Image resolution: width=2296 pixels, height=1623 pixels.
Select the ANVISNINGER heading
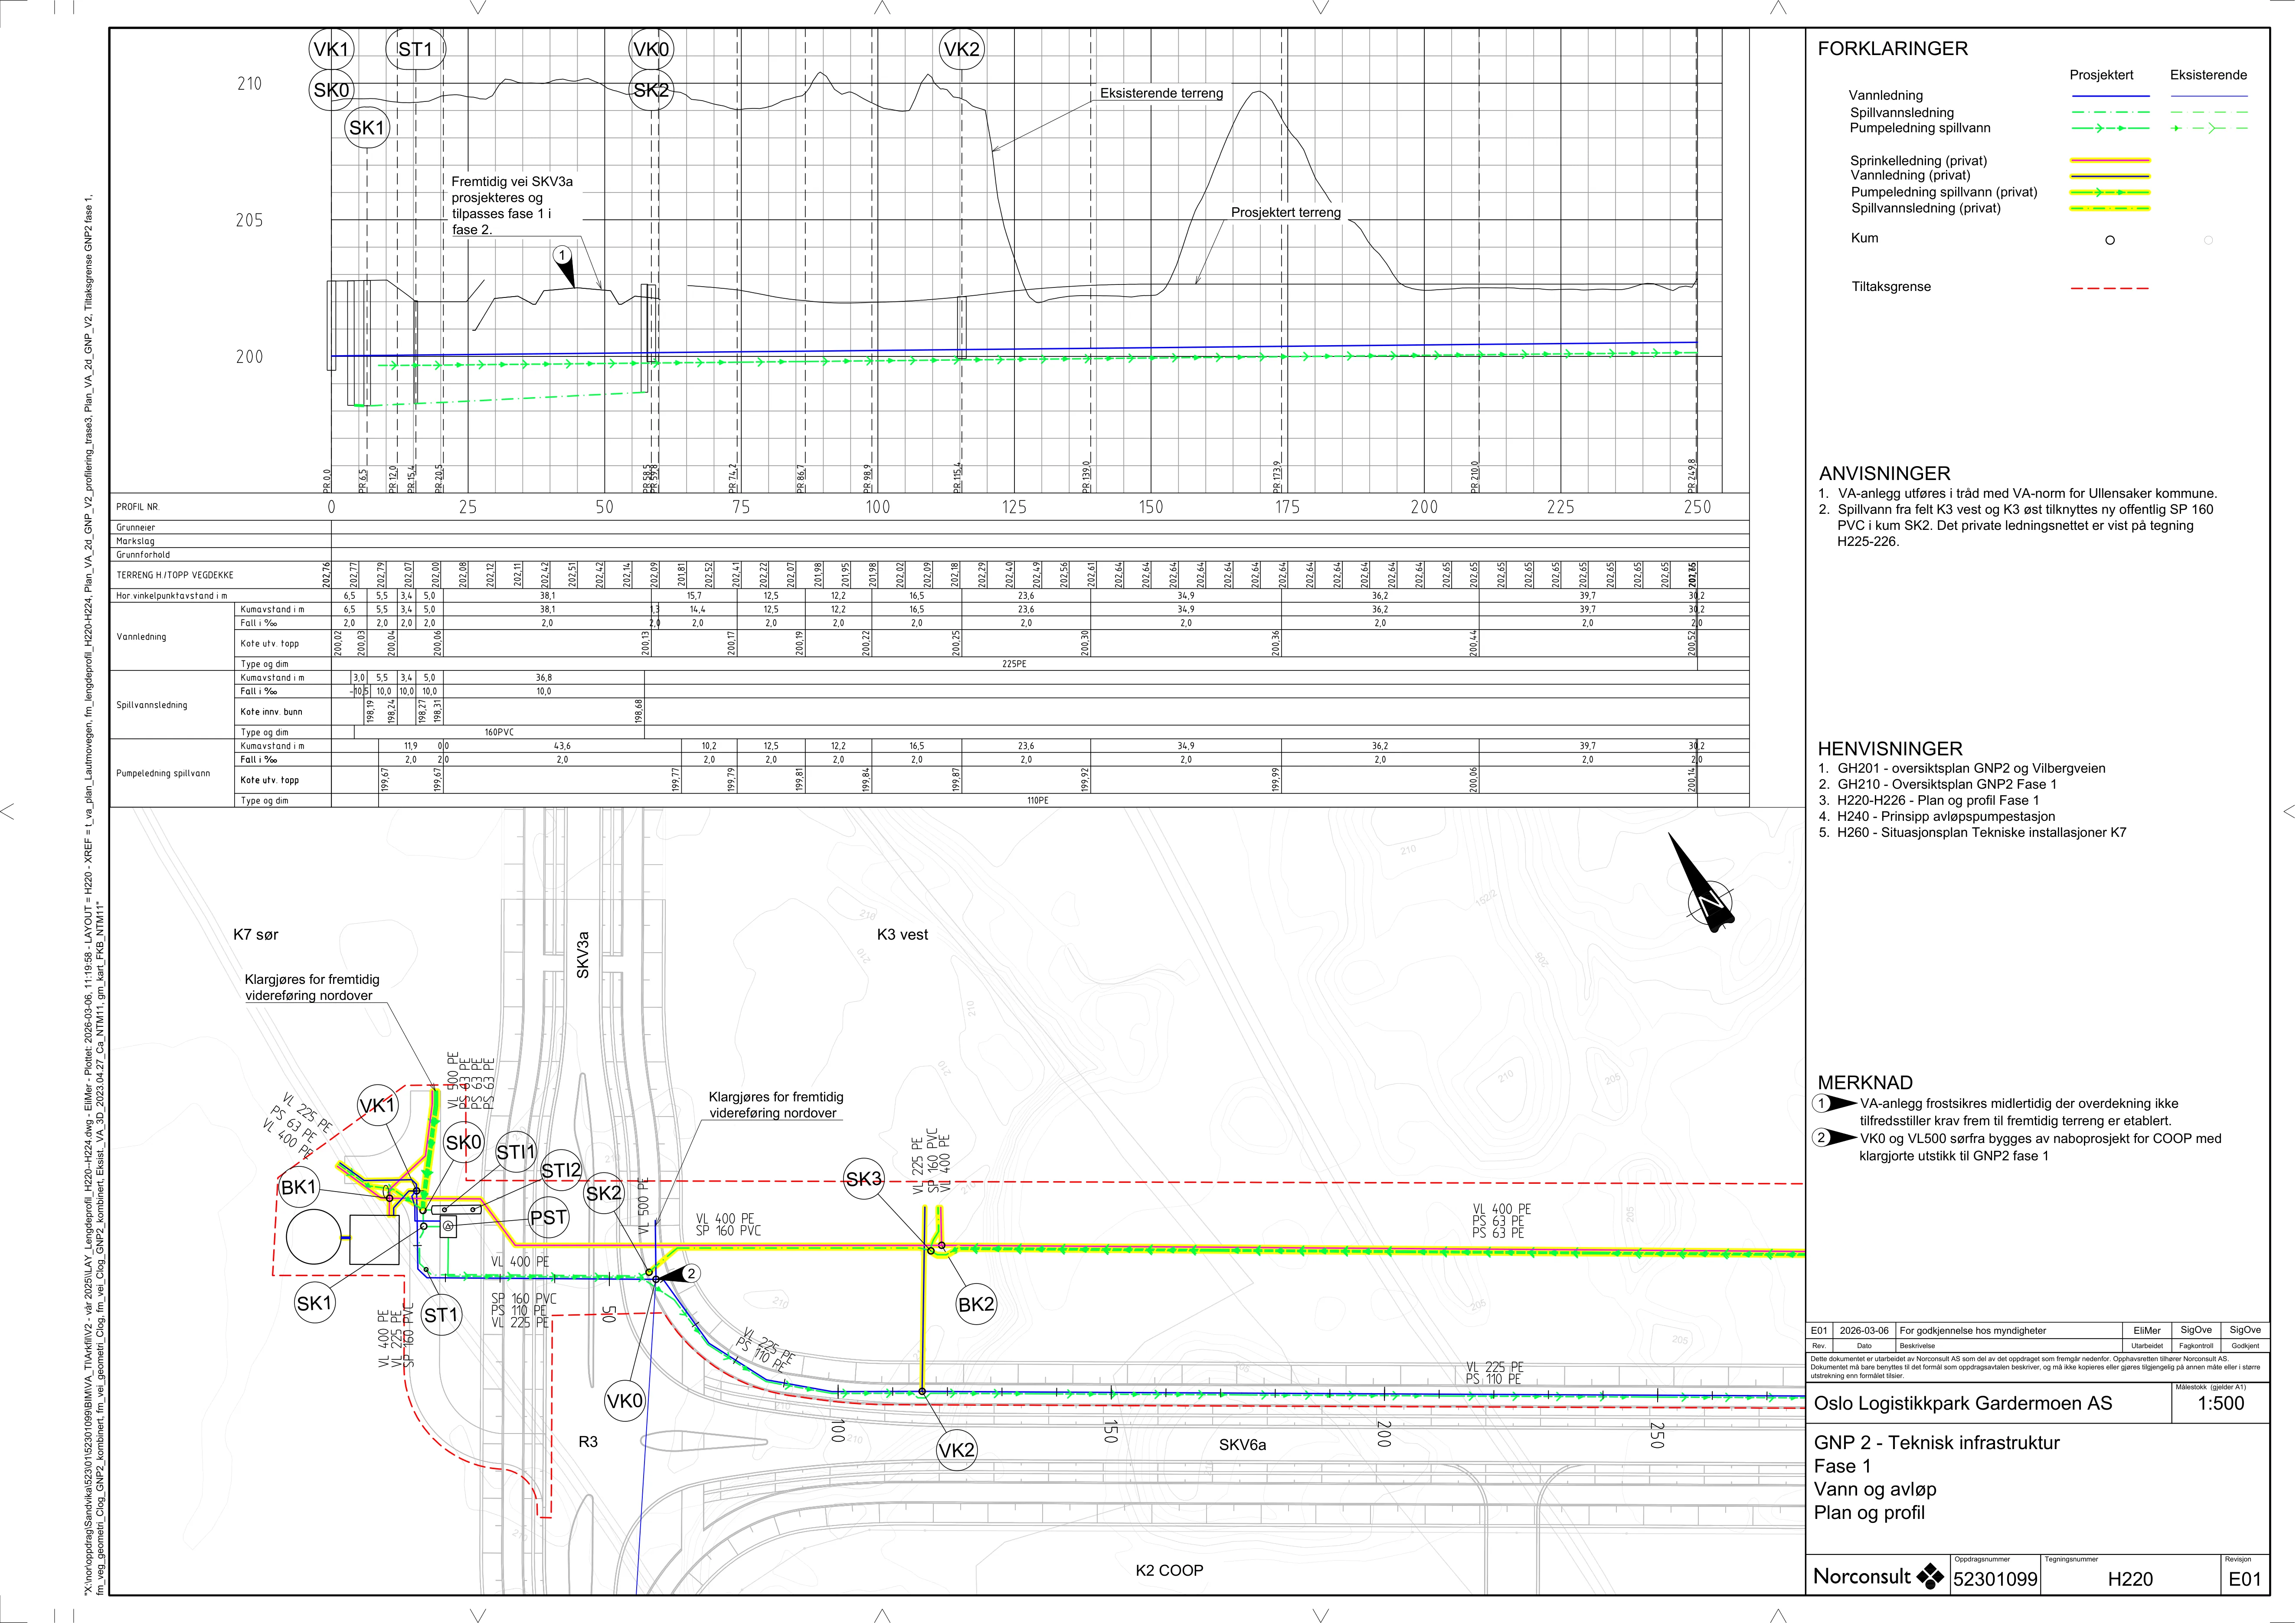pos(1884,474)
